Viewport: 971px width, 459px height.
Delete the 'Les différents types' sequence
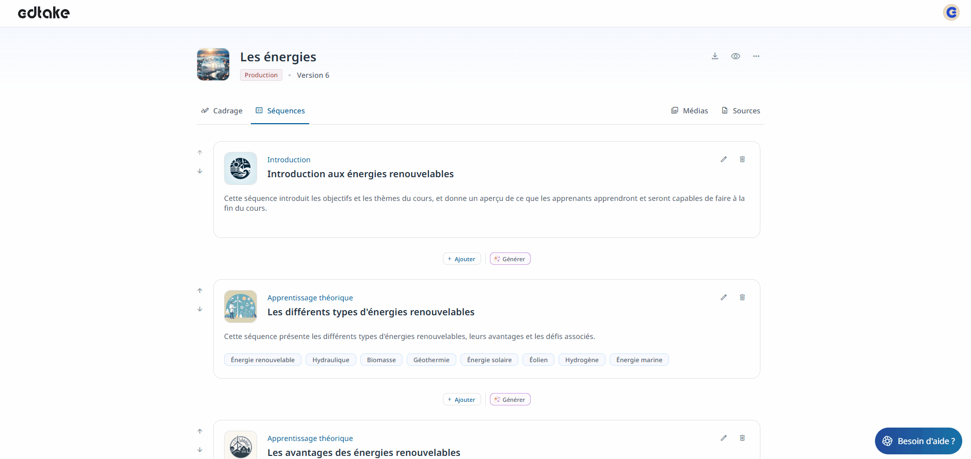pos(742,297)
